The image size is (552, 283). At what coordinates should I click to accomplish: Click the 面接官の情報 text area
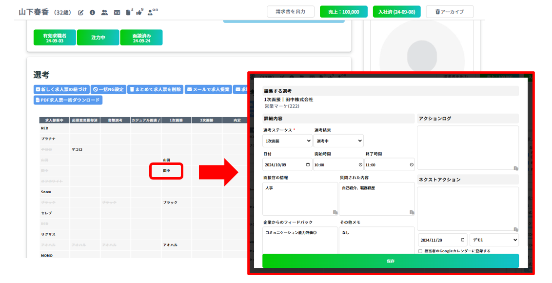point(300,199)
